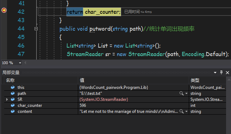The width and height of the screenshot is (231, 134).
Task: Click value {WordsCount_pairwork.Program.Lib}
Action: (114, 87)
